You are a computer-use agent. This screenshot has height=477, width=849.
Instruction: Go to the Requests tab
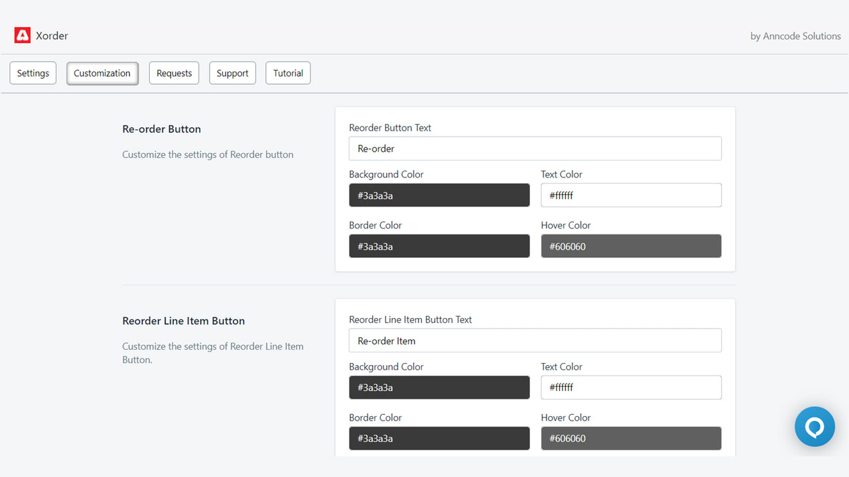tap(174, 73)
